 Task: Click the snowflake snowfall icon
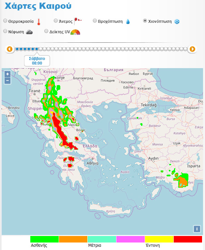(x=177, y=22)
